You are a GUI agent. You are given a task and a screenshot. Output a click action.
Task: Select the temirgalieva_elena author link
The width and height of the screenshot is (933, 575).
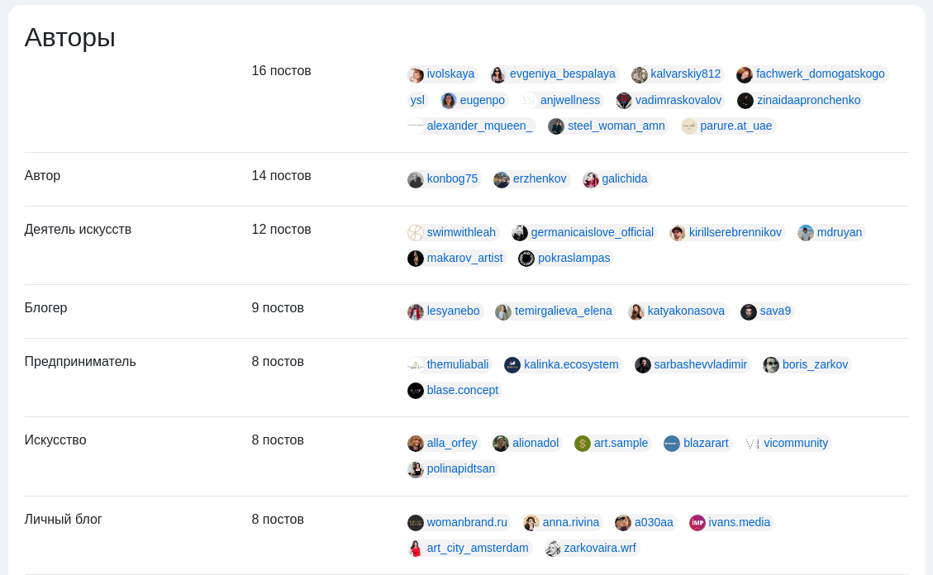[x=563, y=311]
